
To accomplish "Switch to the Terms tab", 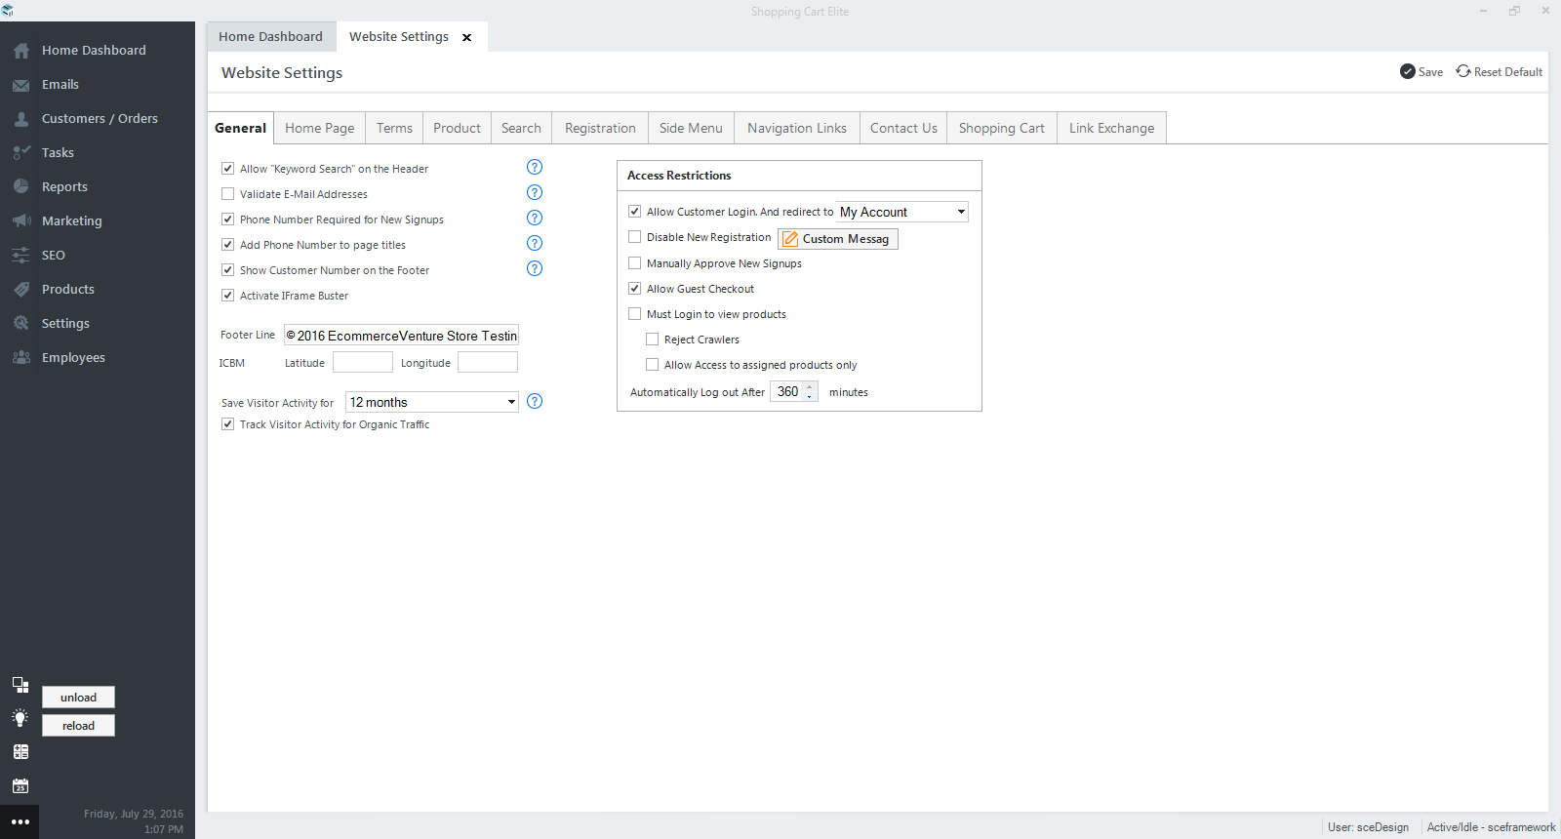I will coord(394,128).
